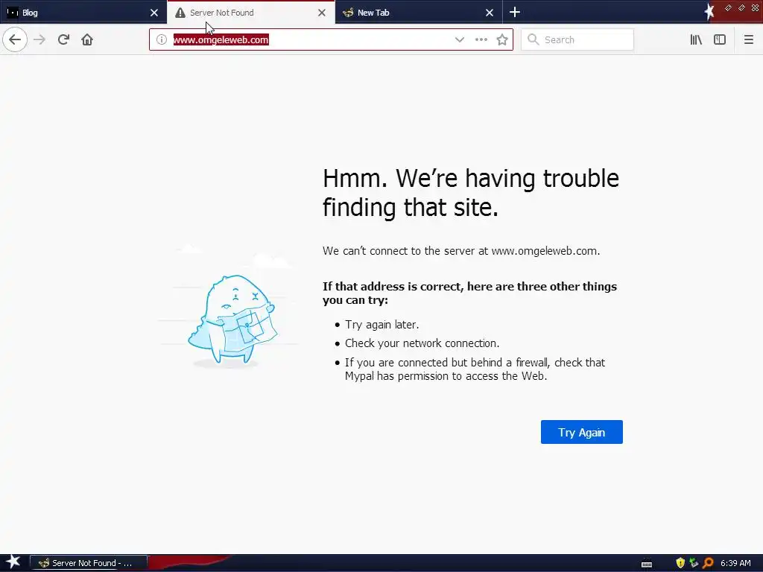Image resolution: width=763 pixels, height=572 pixels.
Task: Click the forward navigation arrow
Action: click(x=39, y=39)
